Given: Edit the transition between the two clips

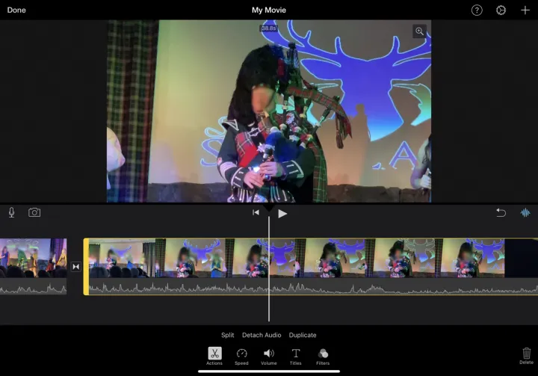Looking at the screenshot, I should coord(75,266).
